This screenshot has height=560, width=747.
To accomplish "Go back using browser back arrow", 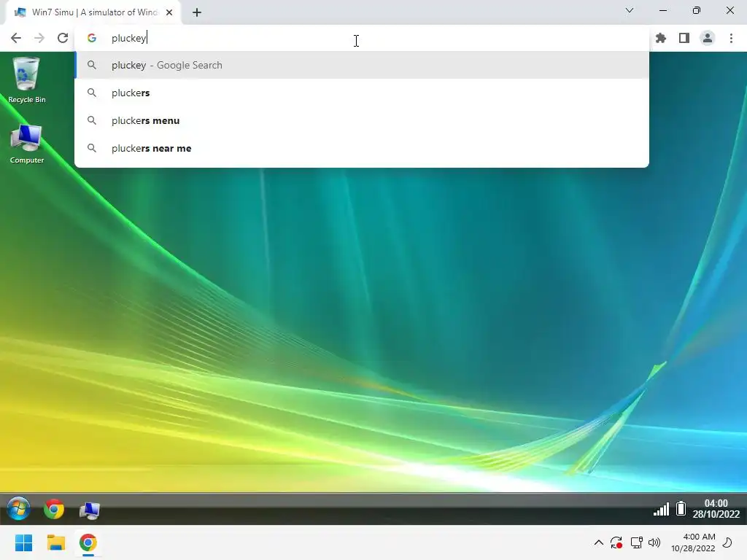I will pos(16,38).
